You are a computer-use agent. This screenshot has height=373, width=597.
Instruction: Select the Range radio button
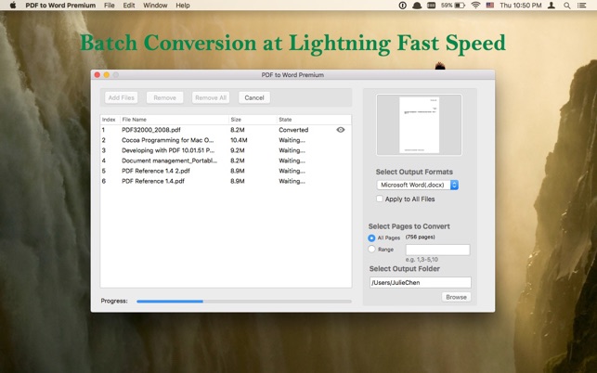pos(371,250)
